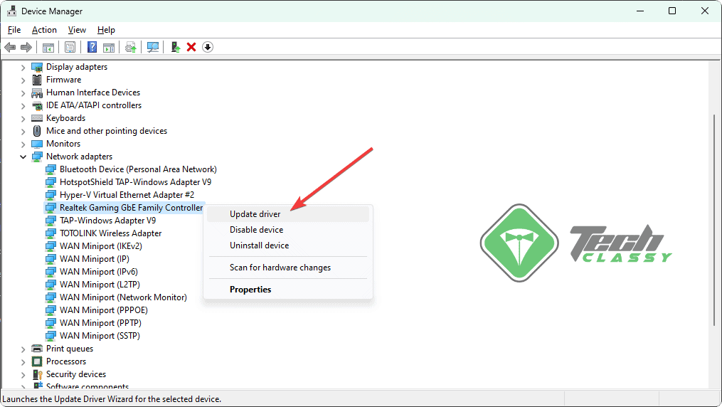Click the Firmware chip icon
This screenshot has height=407, width=722.
coord(37,80)
